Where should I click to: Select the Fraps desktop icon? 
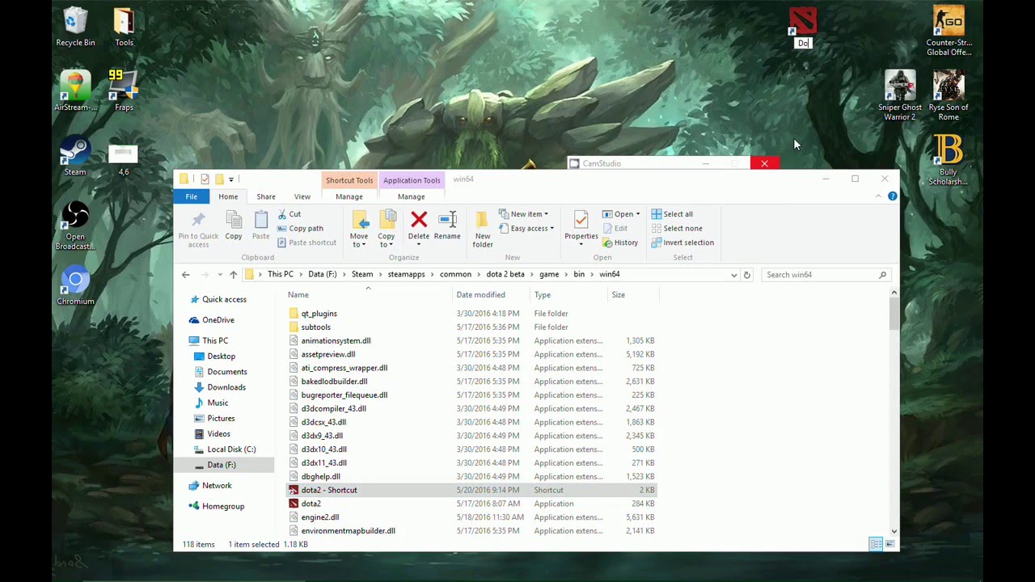[124, 91]
